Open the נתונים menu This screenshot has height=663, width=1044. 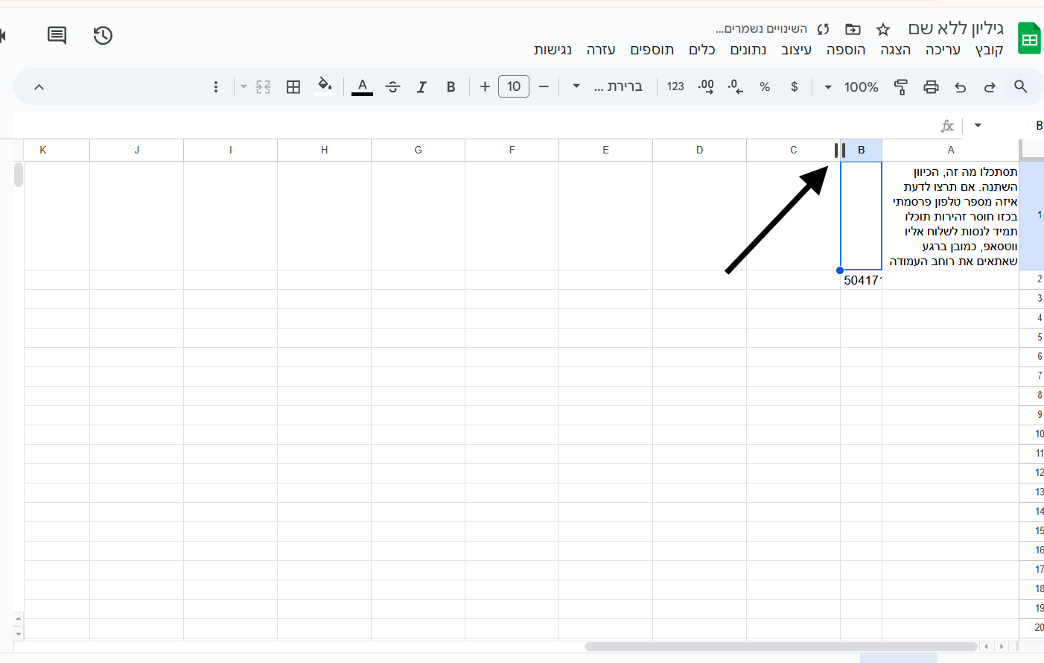pos(748,50)
